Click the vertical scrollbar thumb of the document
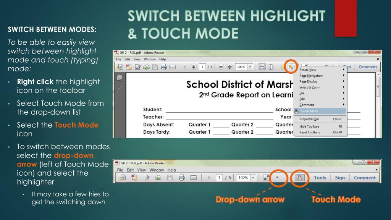Screen dimensions: 391x220 pos(378,87)
